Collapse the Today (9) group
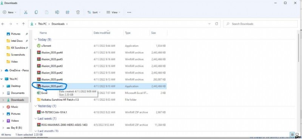This screenshot has height=139, width=302. (x=35, y=40)
